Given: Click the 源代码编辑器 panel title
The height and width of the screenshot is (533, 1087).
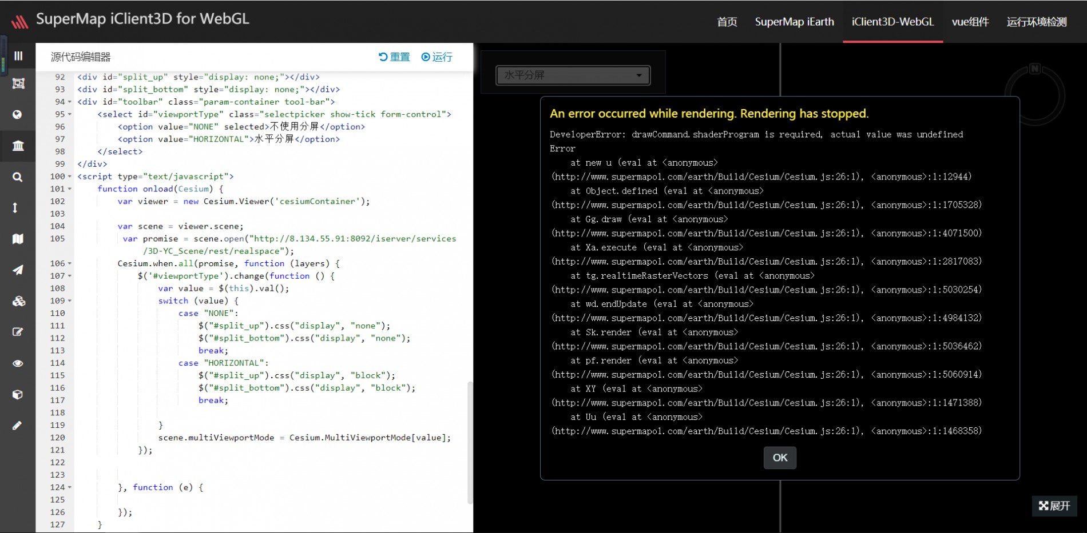Looking at the screenshot, I should pyautogui.click(x=81, y=57).
